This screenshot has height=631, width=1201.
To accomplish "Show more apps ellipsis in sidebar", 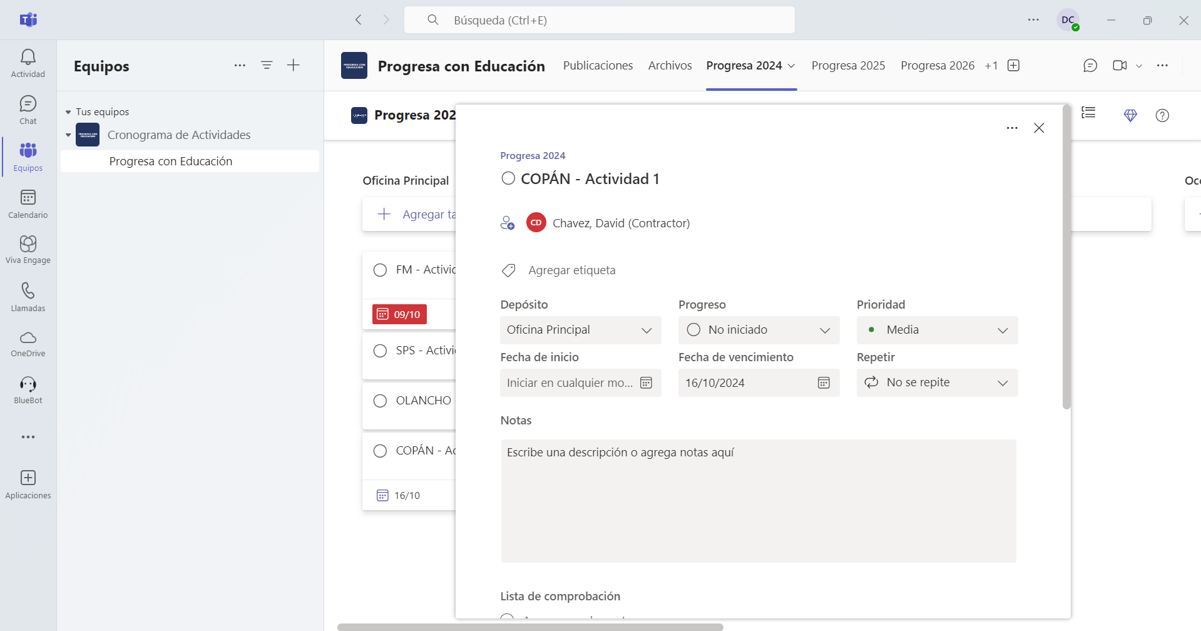I will coord(28,437).
